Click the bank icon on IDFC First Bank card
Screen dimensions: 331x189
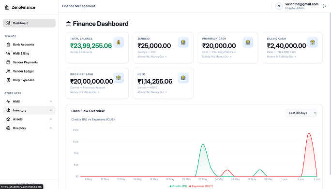[x=119, y=78]
